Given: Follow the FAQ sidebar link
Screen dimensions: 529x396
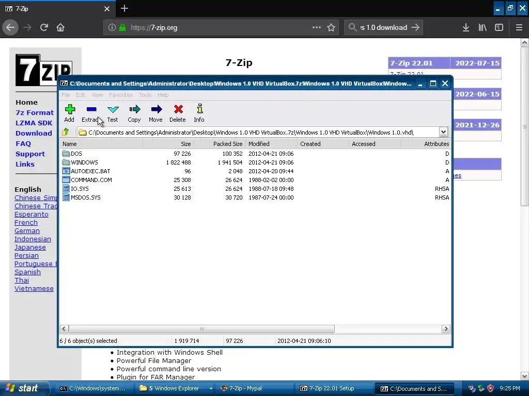Looking at the screenshot, I should coord(23,144).
